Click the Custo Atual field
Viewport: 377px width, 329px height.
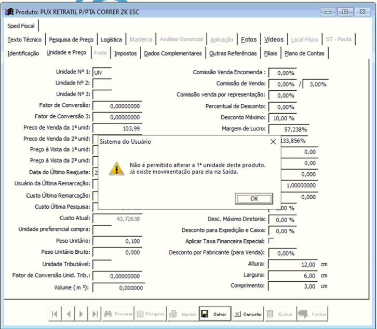click(117, 218)
